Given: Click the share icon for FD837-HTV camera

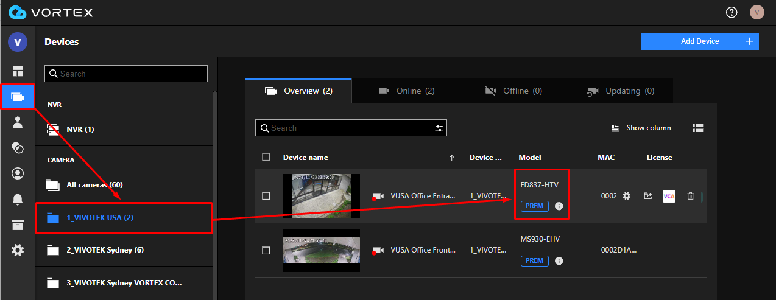Looking at the screenshot, I should (x=648, y=196).
